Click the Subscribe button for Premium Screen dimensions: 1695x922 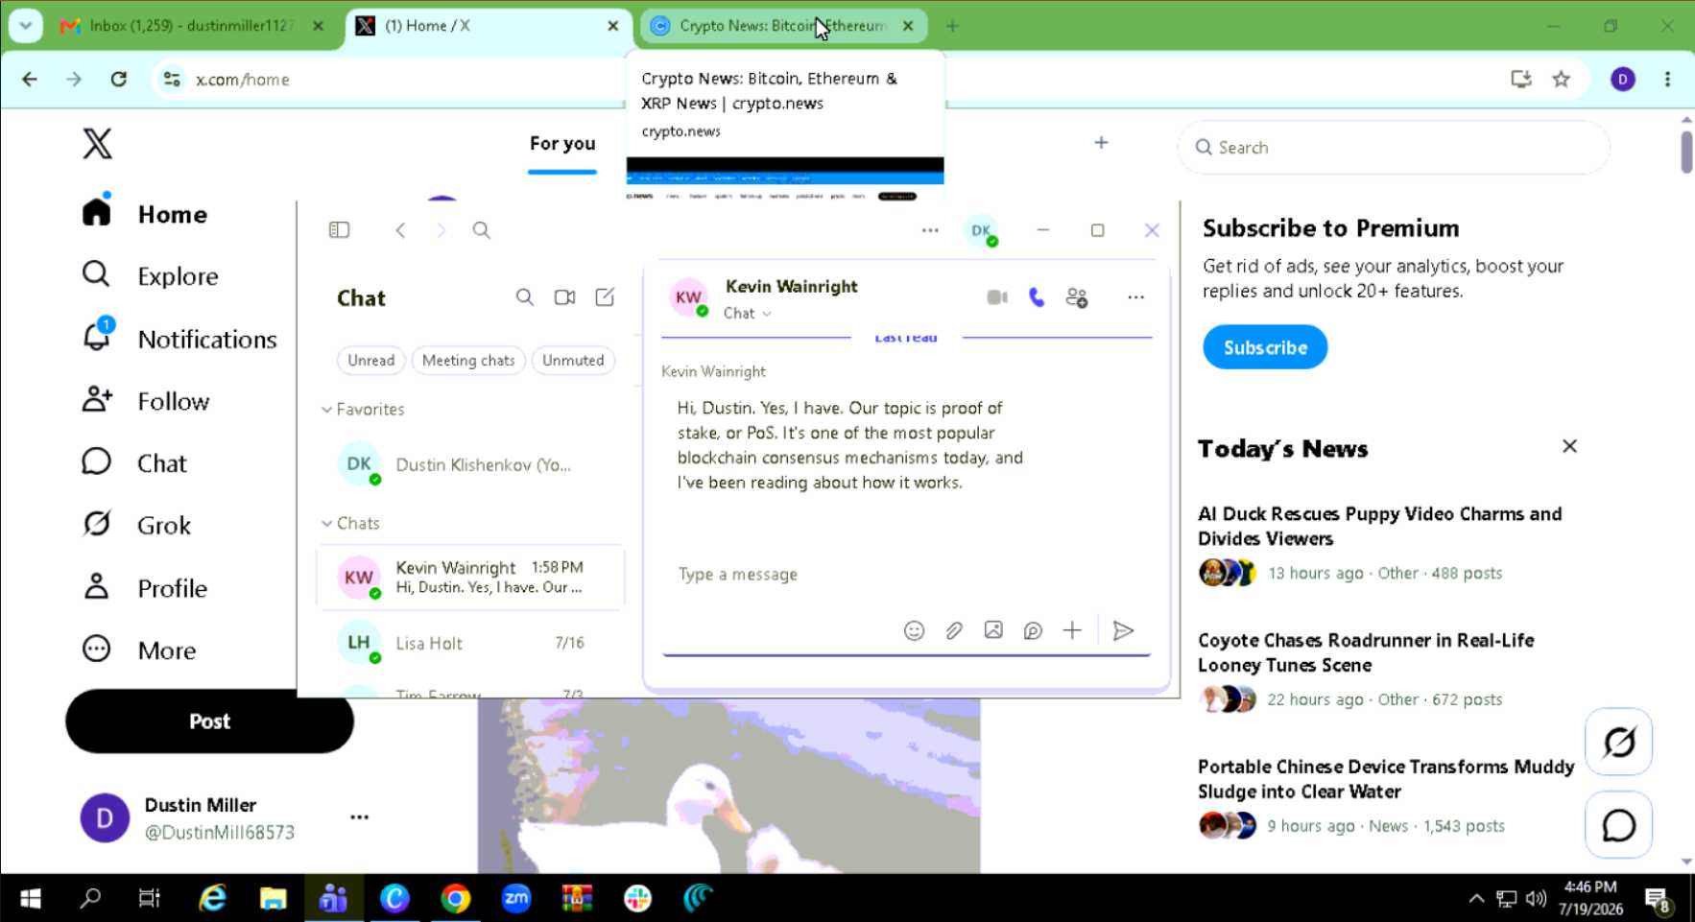[1265, 347]
